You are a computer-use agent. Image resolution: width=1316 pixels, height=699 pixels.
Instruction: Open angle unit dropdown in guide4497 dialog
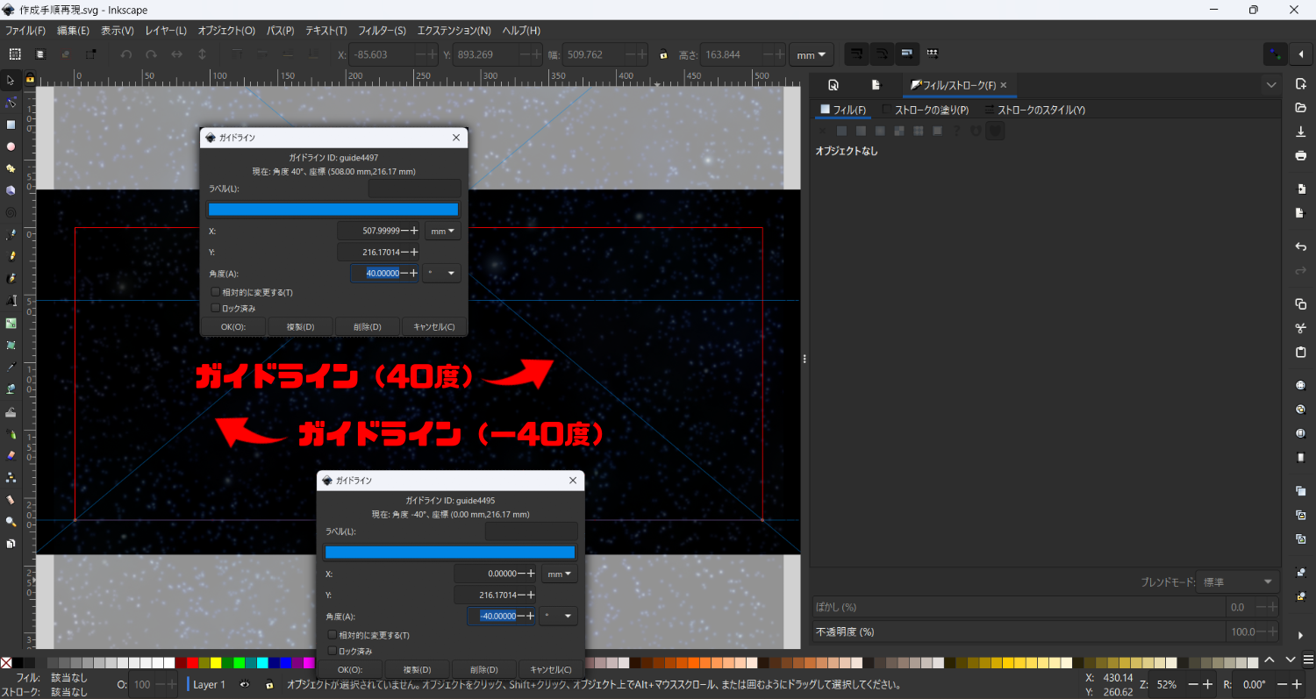pos(442,273)
